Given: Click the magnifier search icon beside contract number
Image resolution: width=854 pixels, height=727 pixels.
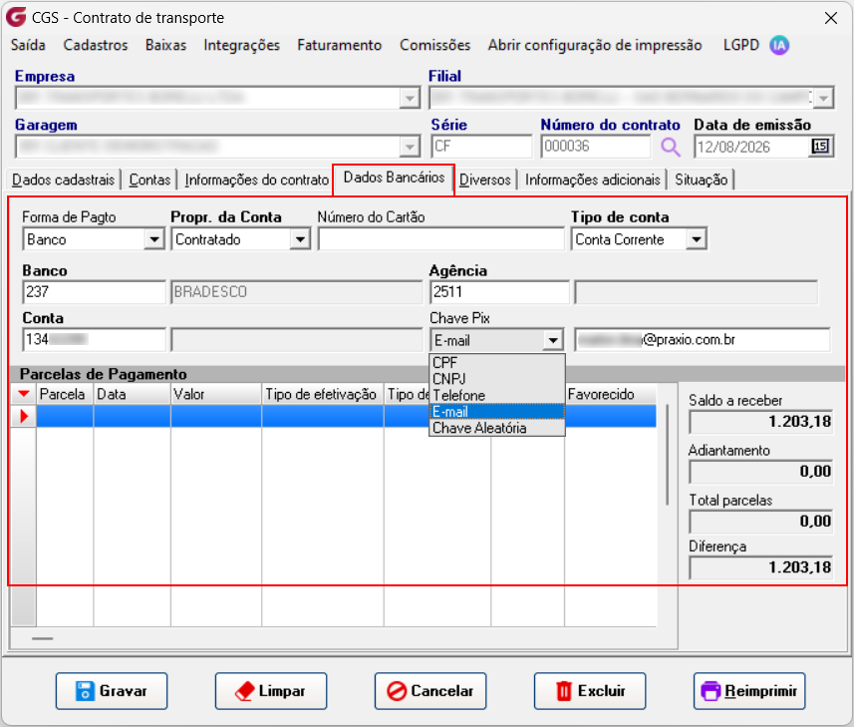Looking at the screenshot, I should [671, 147].
